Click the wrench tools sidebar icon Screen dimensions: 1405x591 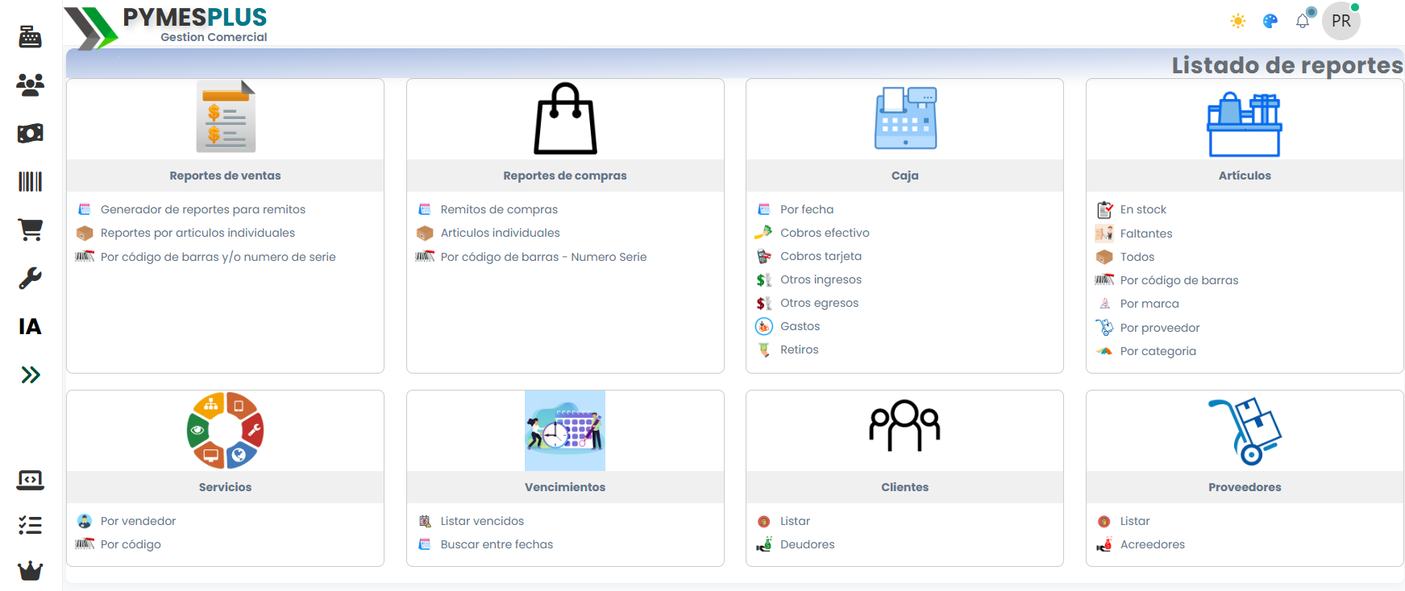click(x=30, y=279)
